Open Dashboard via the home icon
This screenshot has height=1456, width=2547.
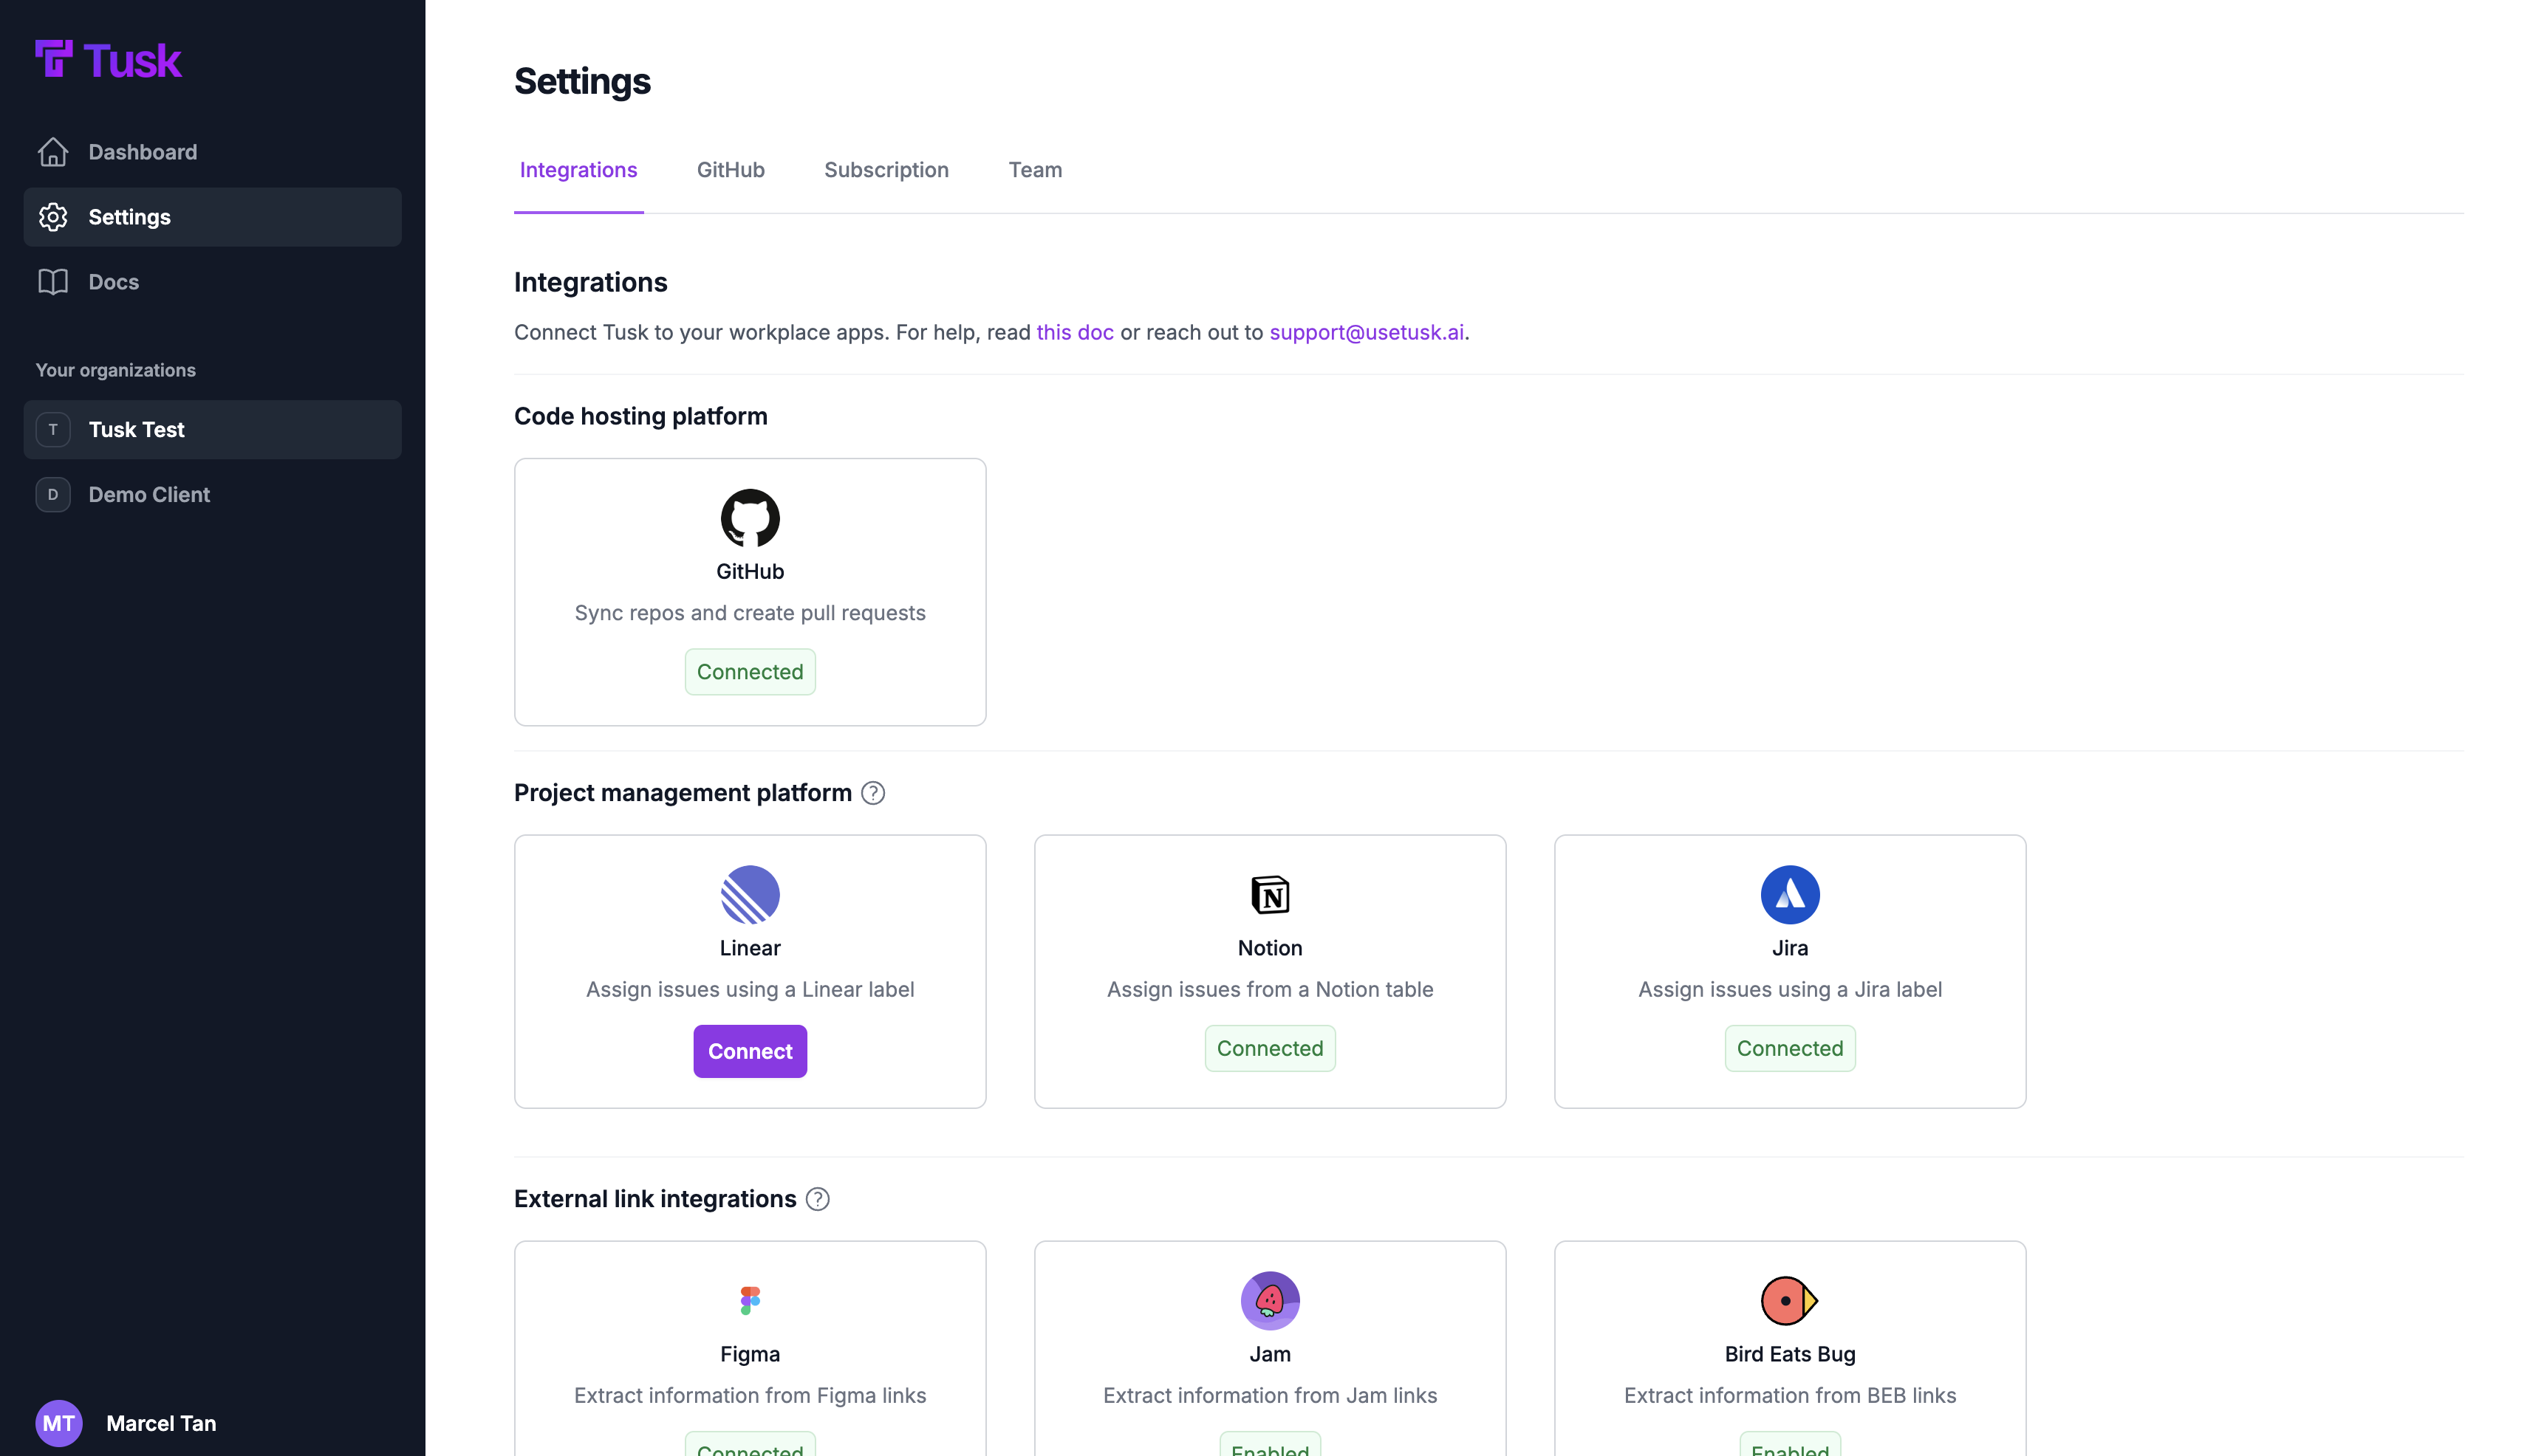pos(53,152)
